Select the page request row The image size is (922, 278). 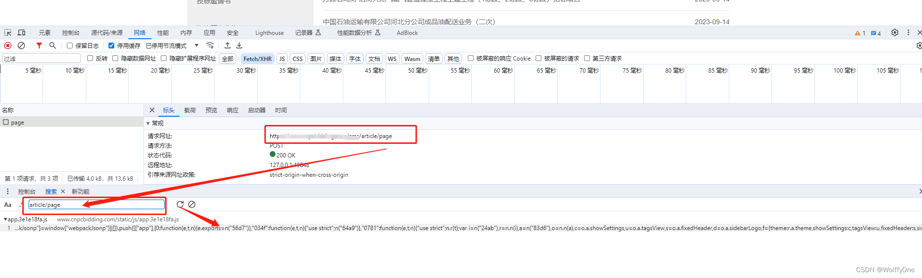(x=72, y=123)
